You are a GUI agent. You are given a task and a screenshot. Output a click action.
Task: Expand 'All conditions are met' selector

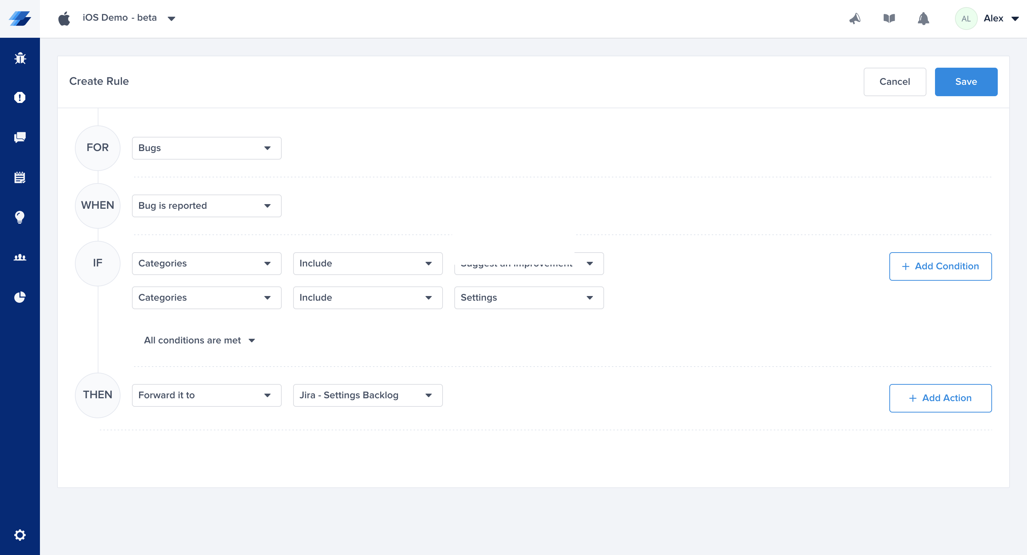[x=199, y=341]
